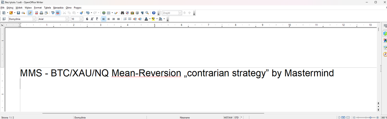
Task: Export directly as PDF icon
Action: pyautogui.click(x=37, y=13)
